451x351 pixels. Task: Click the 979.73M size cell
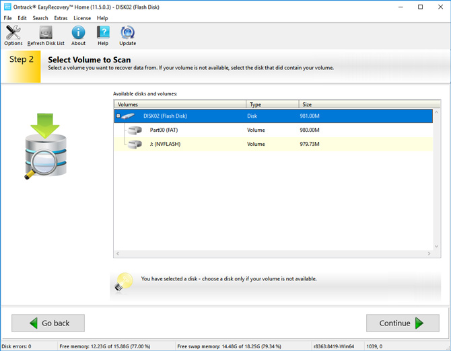(310, 144)
